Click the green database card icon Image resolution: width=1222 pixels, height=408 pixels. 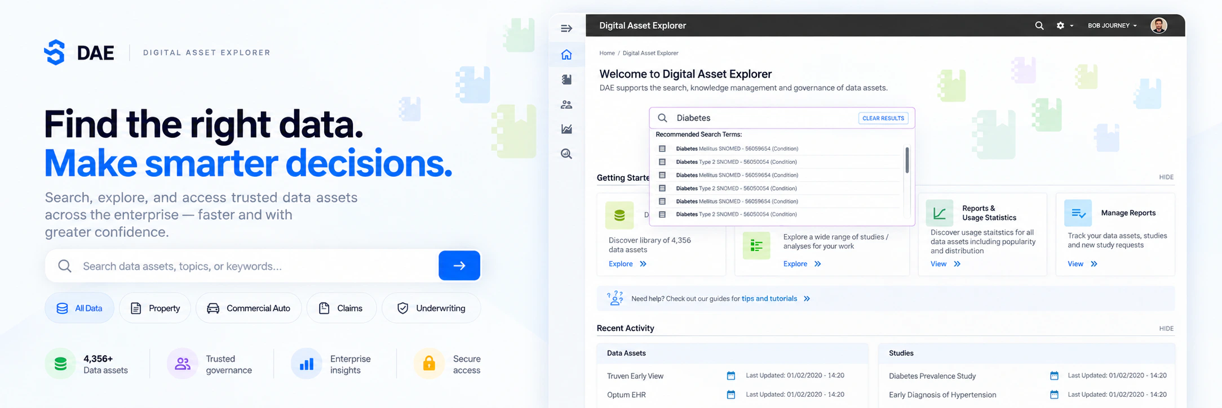(x=619, y=215)
